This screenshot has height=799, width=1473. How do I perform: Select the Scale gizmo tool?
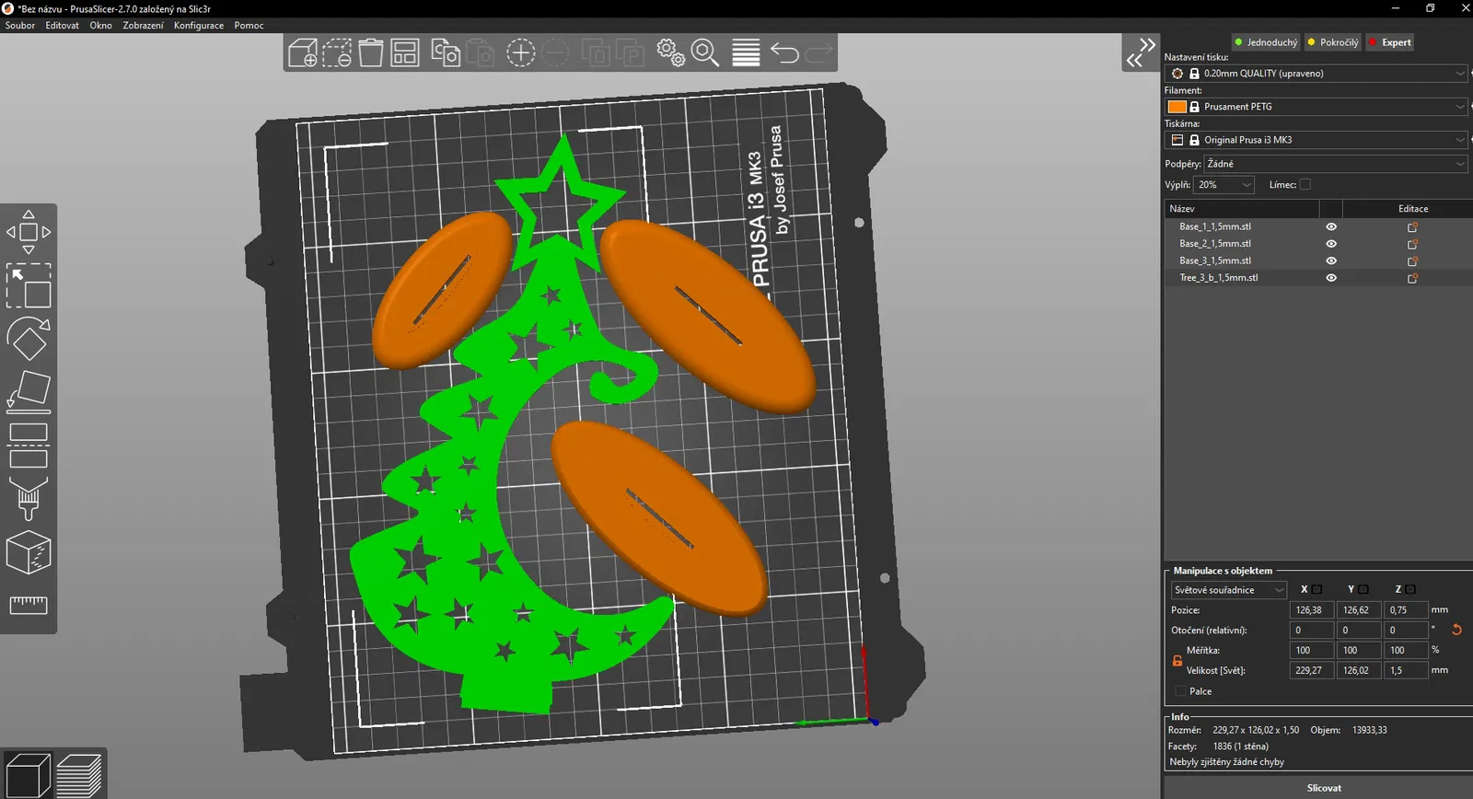click(x=29, y=285)
